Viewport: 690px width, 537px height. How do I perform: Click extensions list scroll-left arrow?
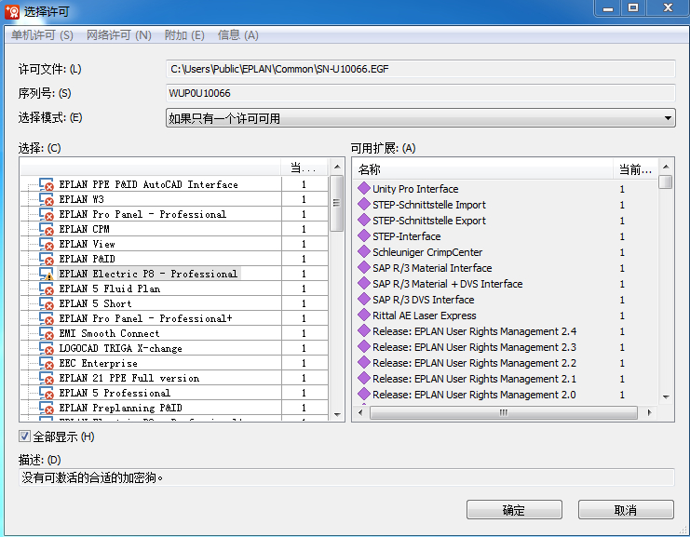click(361, 412)
